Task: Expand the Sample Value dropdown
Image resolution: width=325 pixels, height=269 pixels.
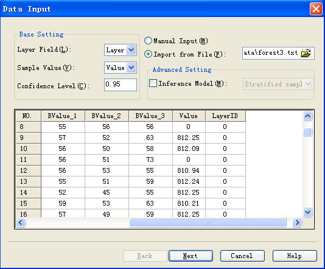Action: click(x=131, y=68)
